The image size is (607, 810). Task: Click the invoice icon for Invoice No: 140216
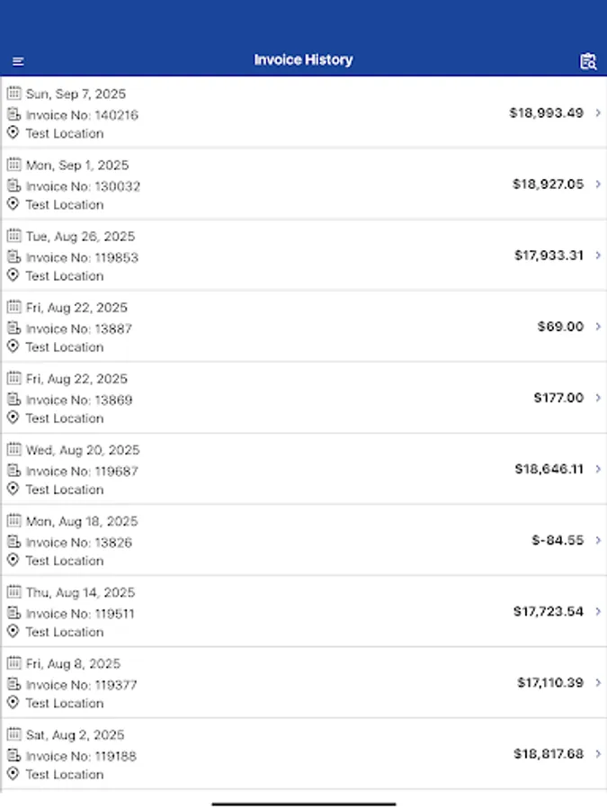pyautogui.click(x=13, y=114)
